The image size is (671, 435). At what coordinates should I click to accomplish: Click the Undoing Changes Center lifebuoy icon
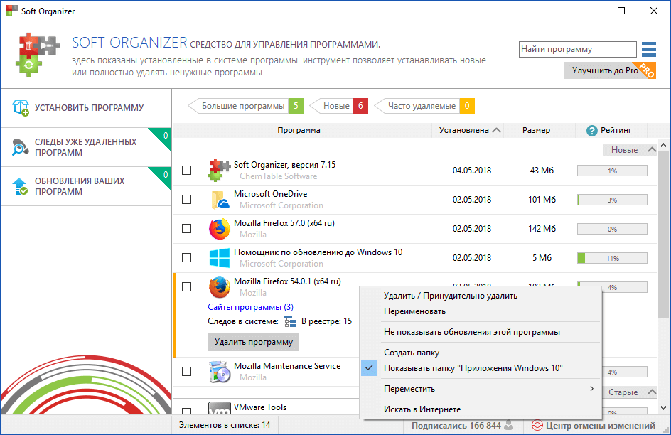[537, 425]
